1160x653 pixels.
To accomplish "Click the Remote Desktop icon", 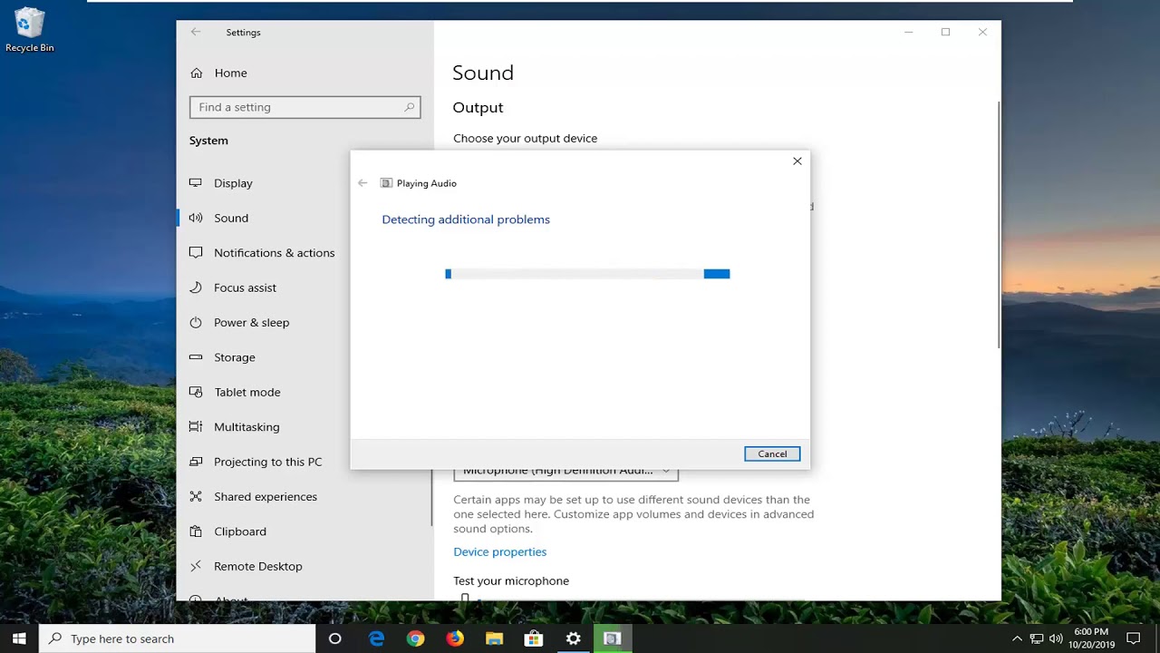I will tap(196, 566).
